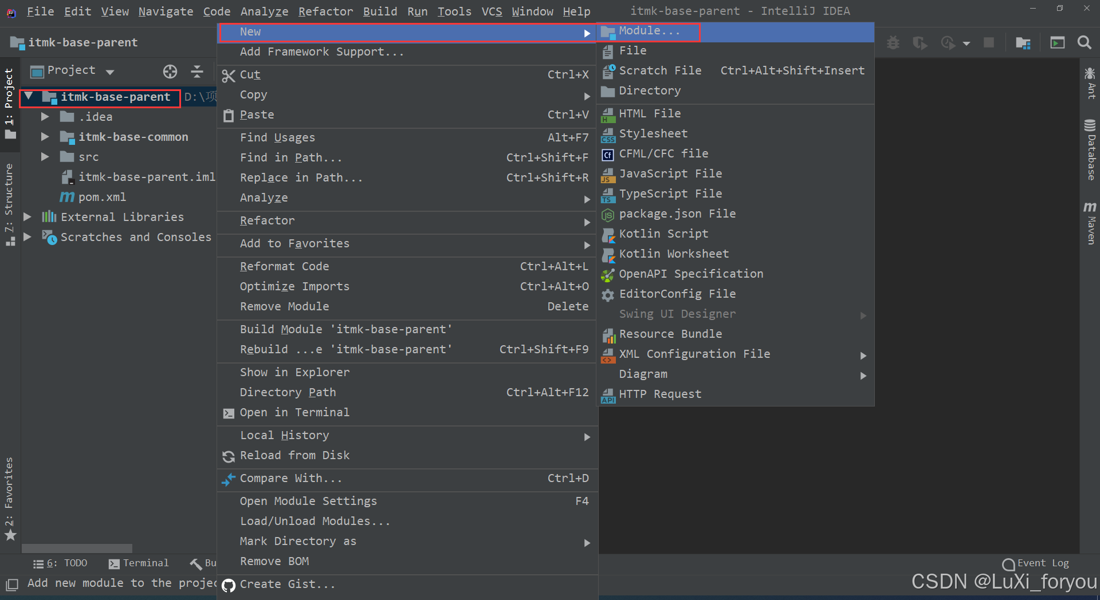Expand External Libraries node

(x=27, y=217)
